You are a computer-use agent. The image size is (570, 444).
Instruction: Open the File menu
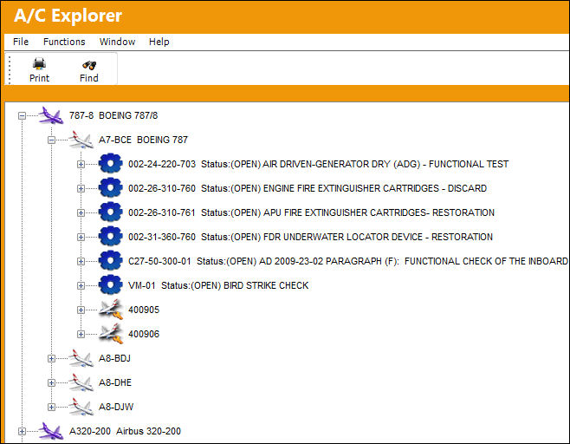pyautogui.click(x=21, y=42)
